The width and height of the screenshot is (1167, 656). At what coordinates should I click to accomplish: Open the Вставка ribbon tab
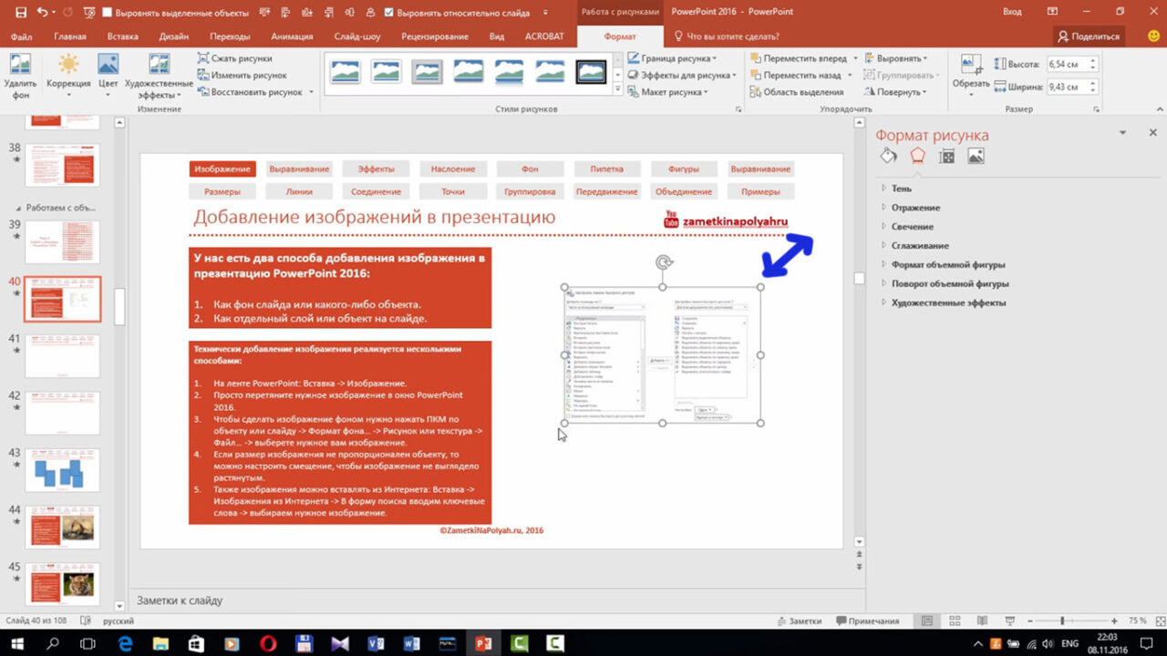click(x=122, y=36)
